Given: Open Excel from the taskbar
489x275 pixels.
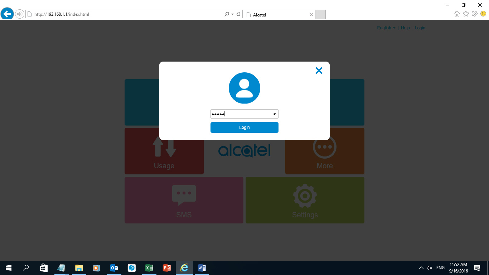Looking at the screenshot, I should 149,268.
